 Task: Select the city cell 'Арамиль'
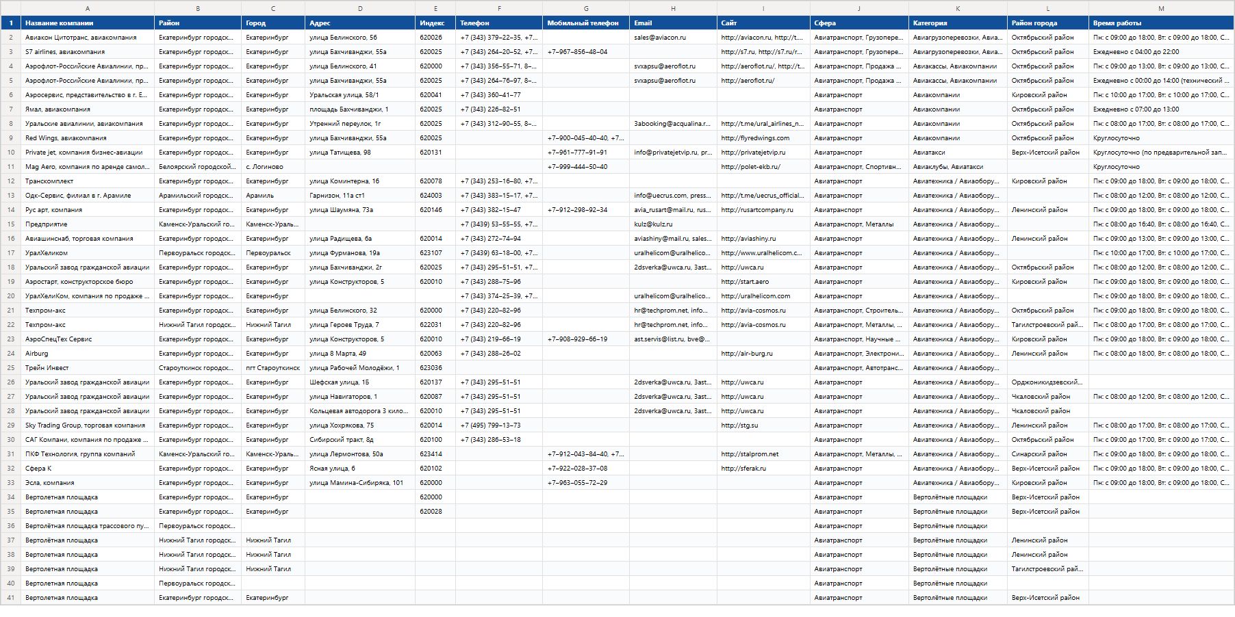point(273,196)
